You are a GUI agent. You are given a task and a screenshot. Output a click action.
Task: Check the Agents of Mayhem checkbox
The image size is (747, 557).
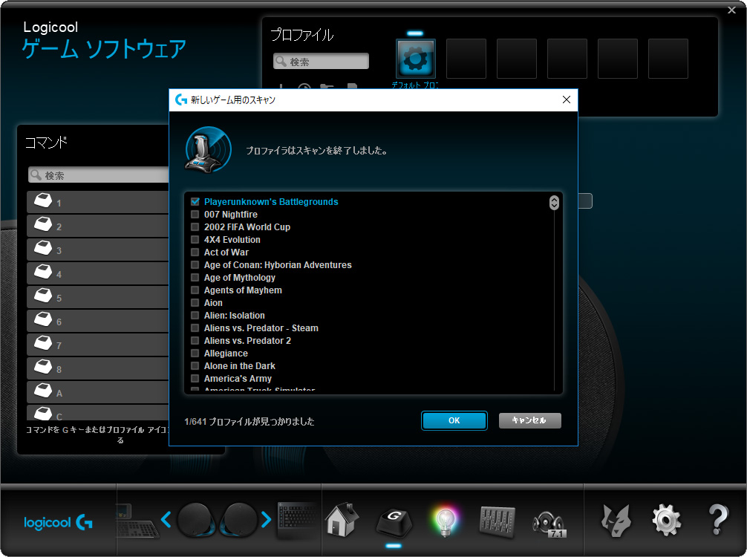pos(195,290)
